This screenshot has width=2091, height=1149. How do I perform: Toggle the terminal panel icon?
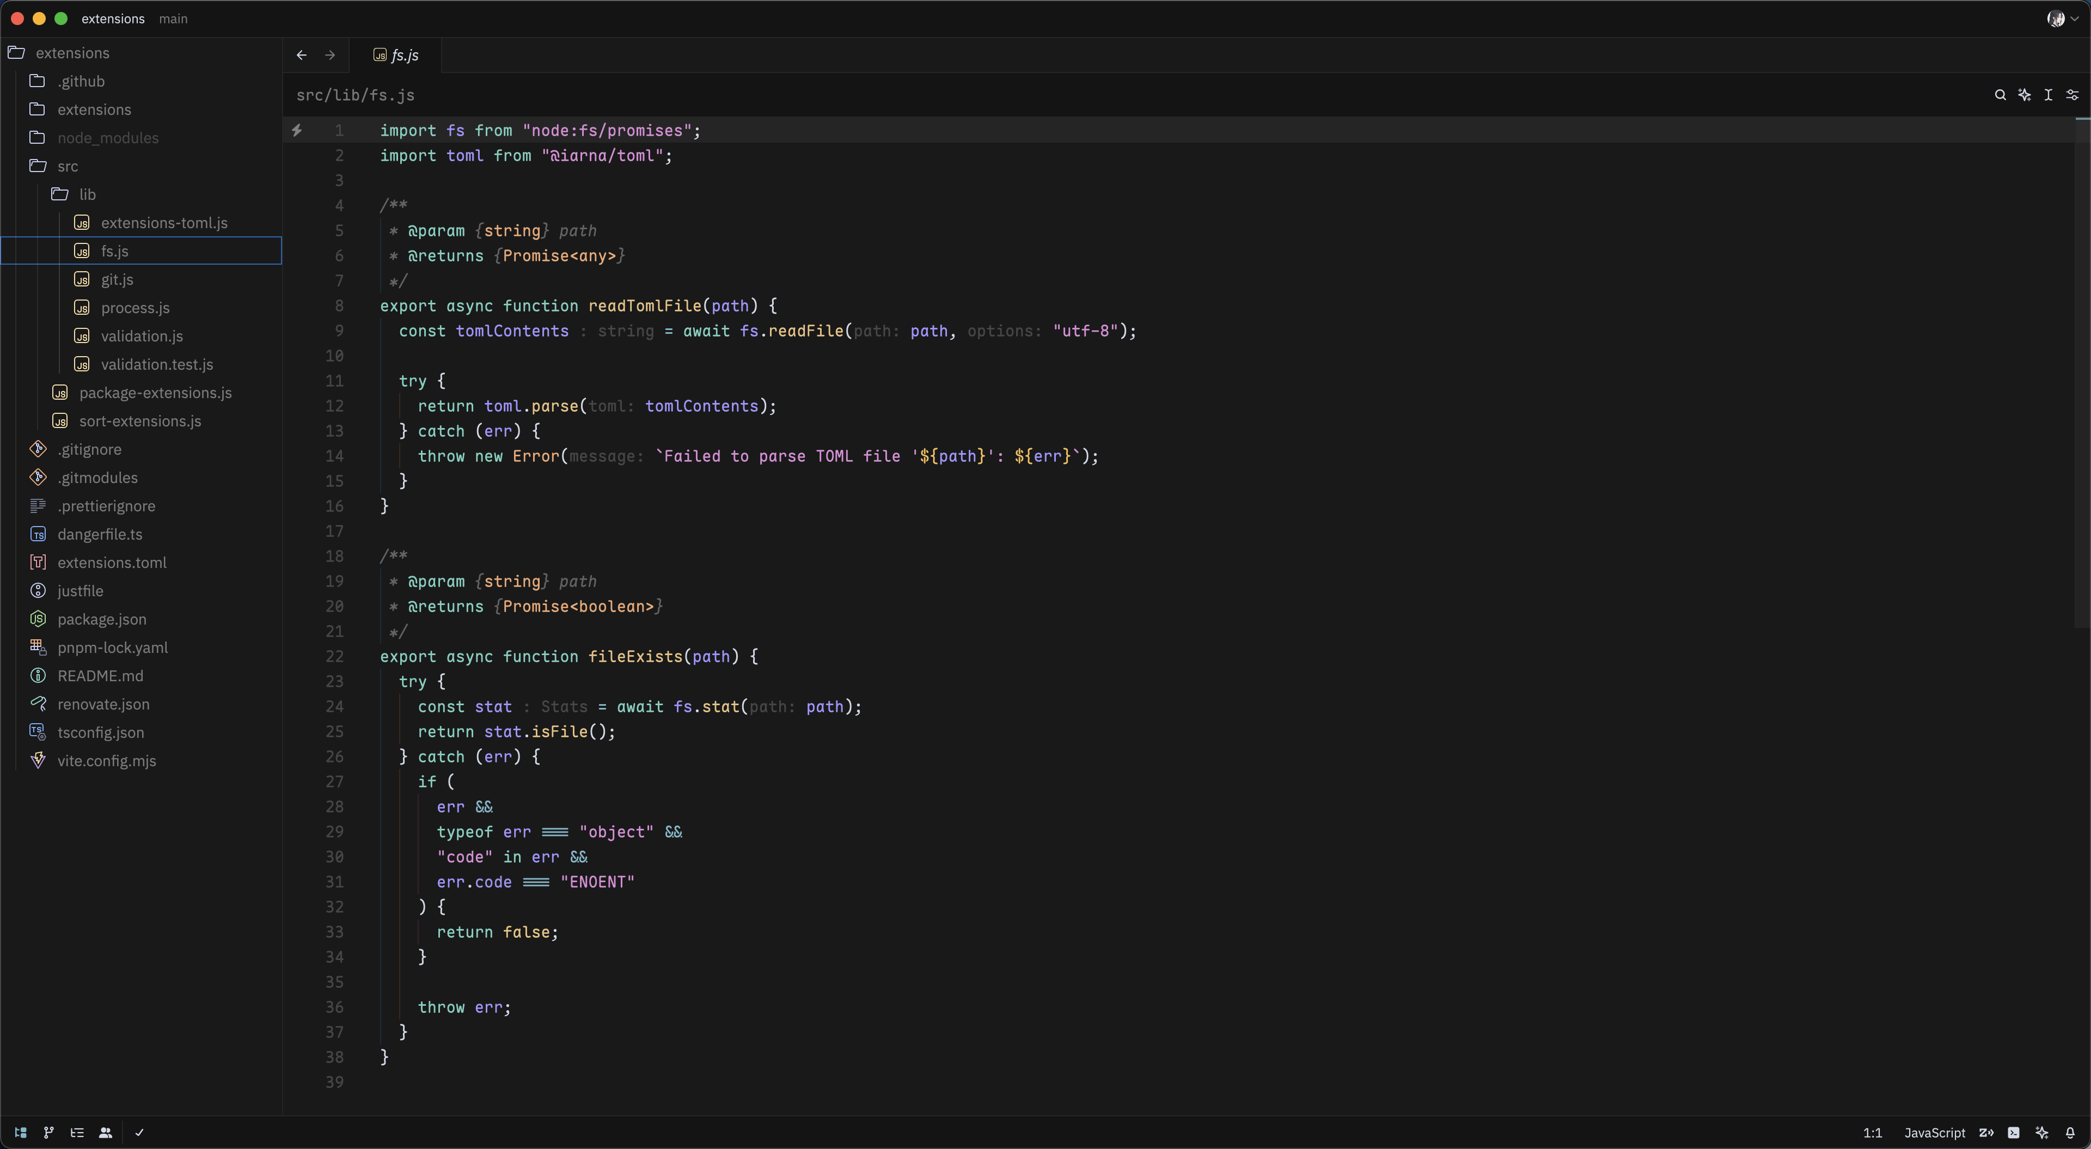click(x=2014, y=1132)
